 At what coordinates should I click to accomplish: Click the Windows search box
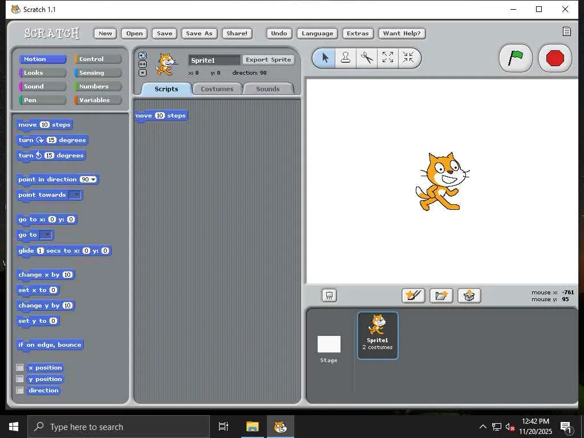click(x=119, y=427)
